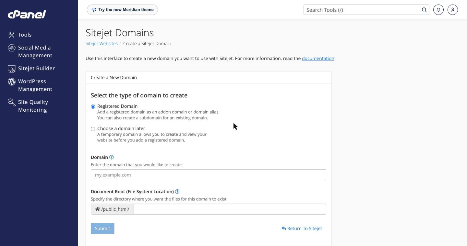The image size is (467, 246).
Task: Click the Sitejet Websites breadcrumb link
Action: tap(102, 43)
